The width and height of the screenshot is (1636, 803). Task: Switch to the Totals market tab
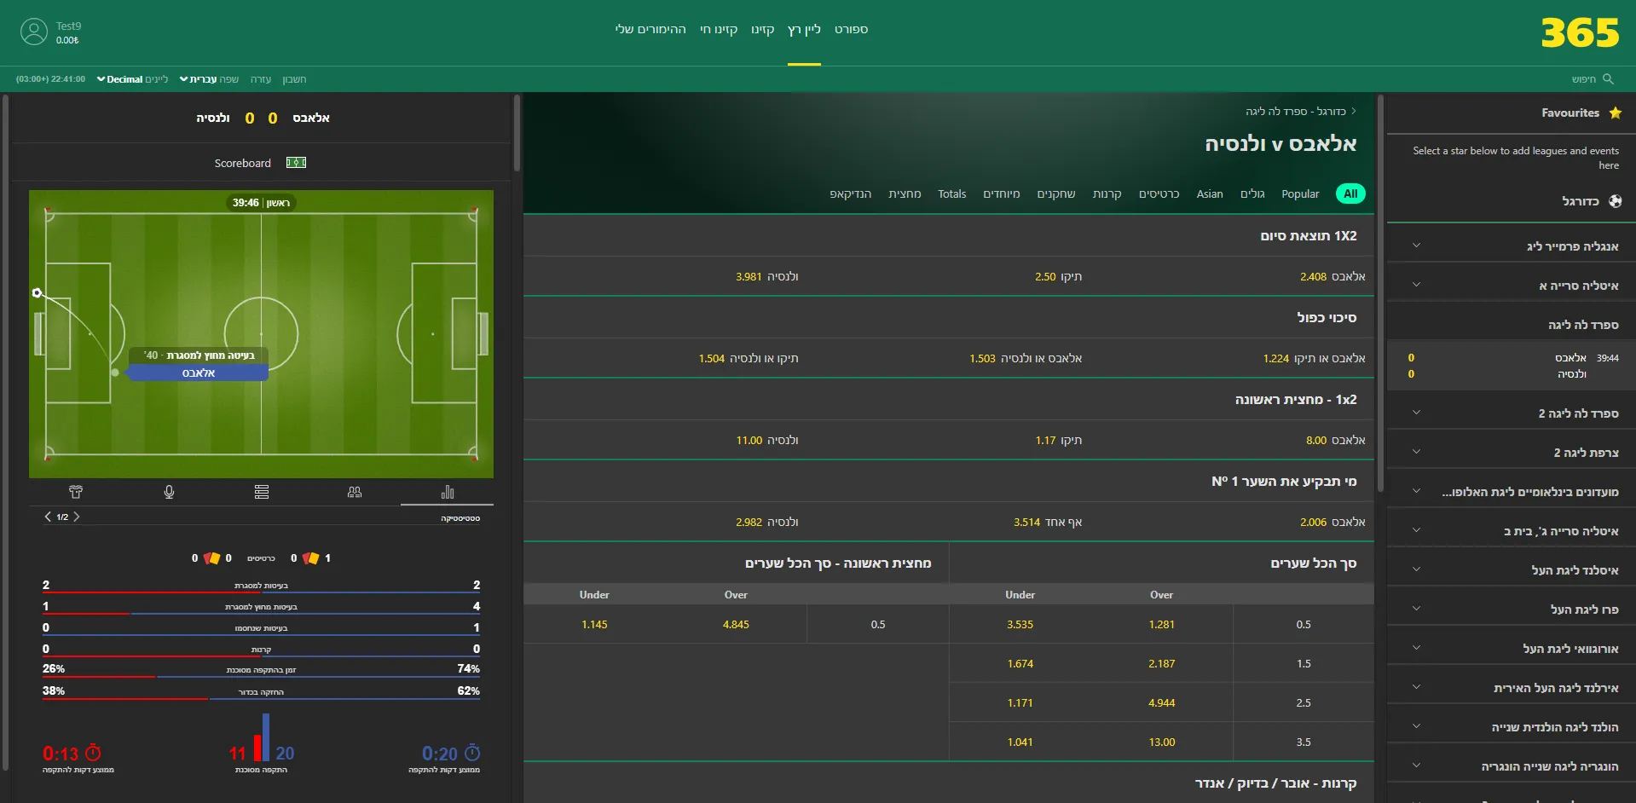click(951, 194)
